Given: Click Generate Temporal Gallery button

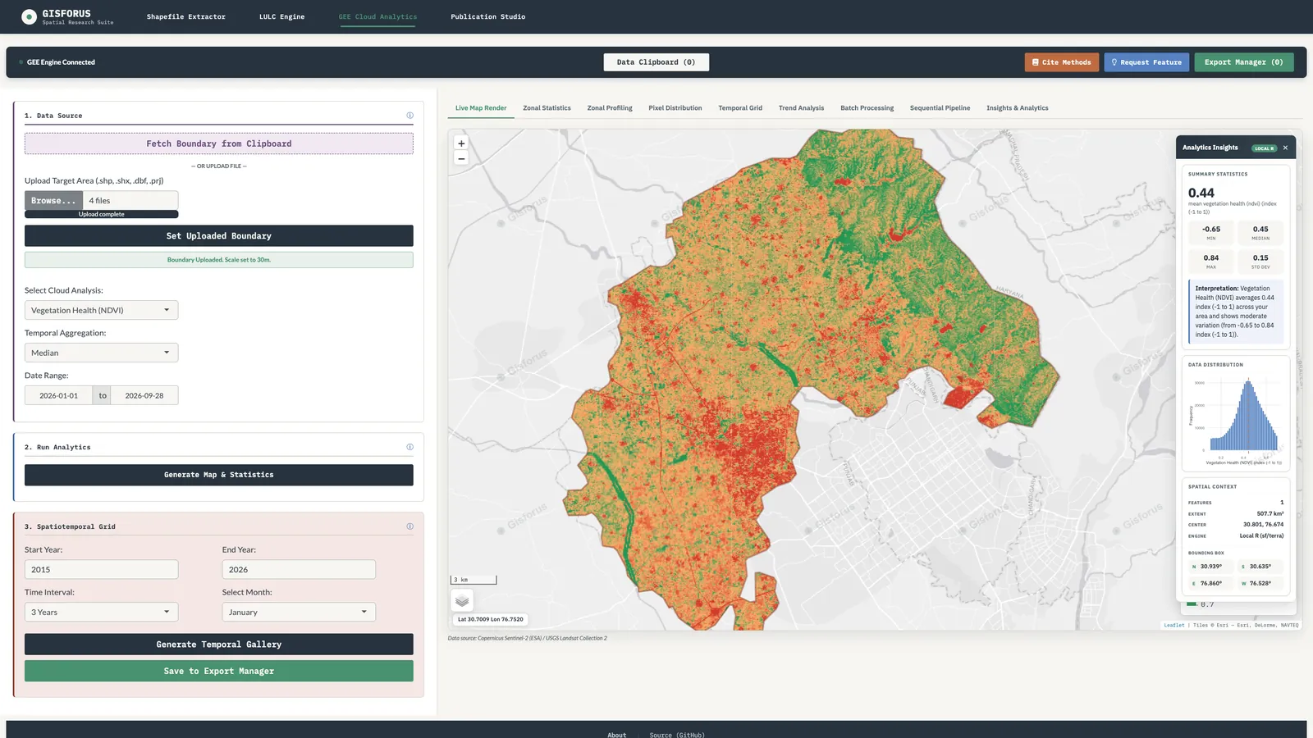Looking at the screenshot, I should 219,645.
